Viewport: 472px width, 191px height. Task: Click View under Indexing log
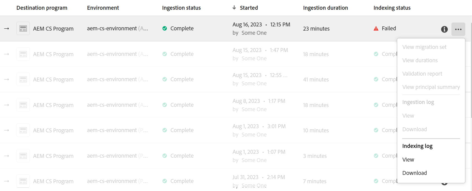click(408, 160)
